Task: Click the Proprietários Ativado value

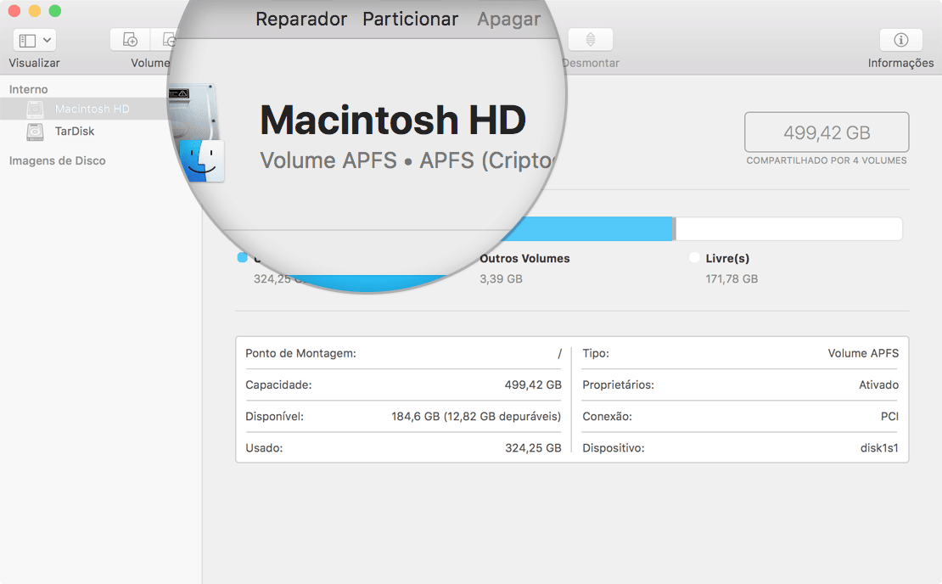Action: (x=879, y=385)
